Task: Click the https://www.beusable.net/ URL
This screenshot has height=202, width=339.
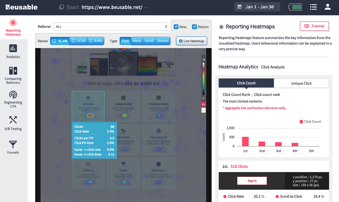Action: click(112, 7)
